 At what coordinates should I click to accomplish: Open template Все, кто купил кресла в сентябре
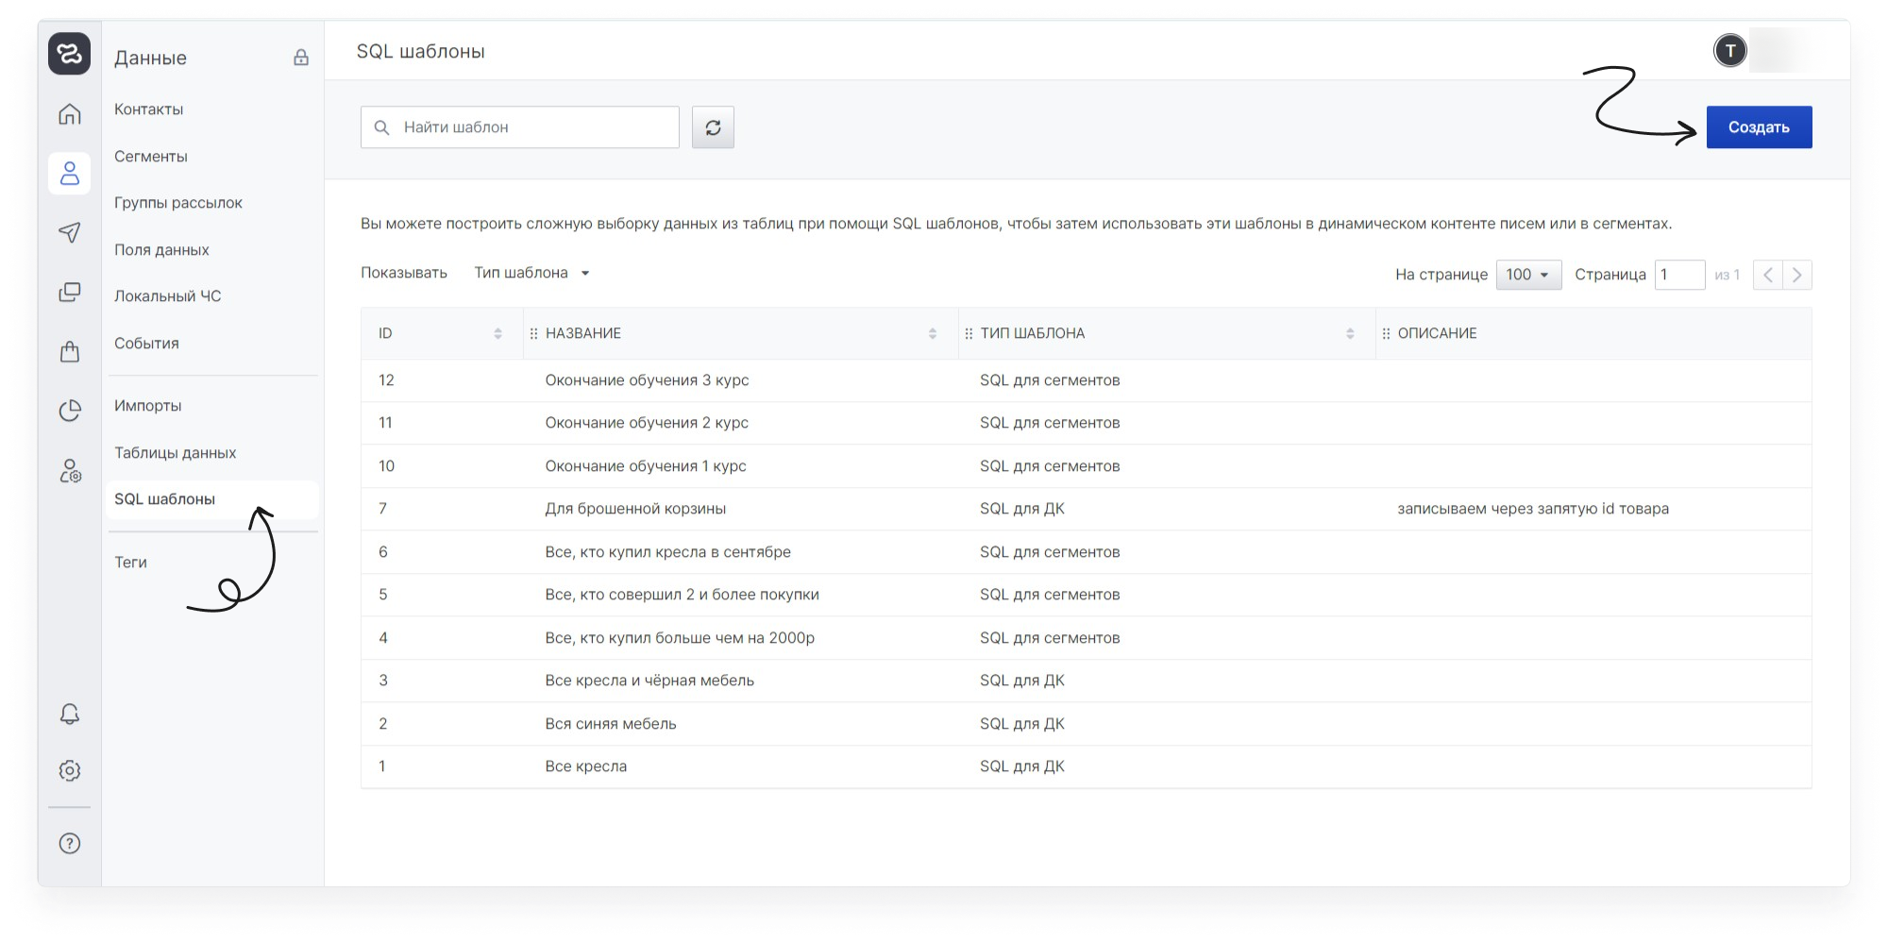coord(668,552)
